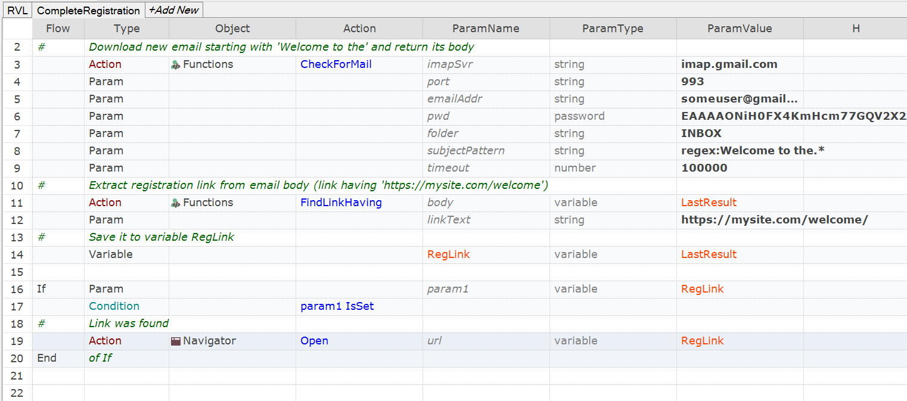Image resolution: width=907 pixels, height=401 pixels.
Task: Click the Flow column header
Action: pos(58,29)
